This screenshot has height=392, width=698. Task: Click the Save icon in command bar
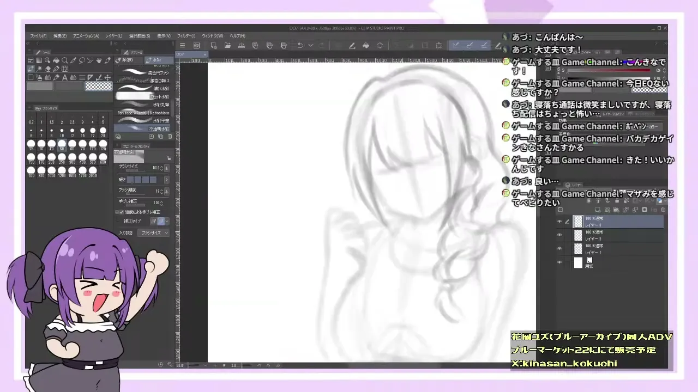(x=242, y=46)
